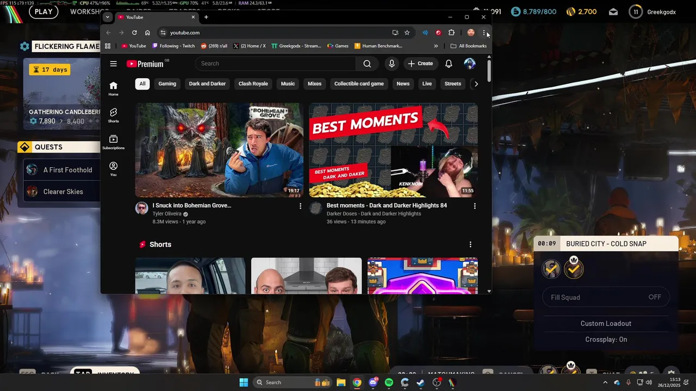Toggle the Crossplay: On setting

pos(606,339)
